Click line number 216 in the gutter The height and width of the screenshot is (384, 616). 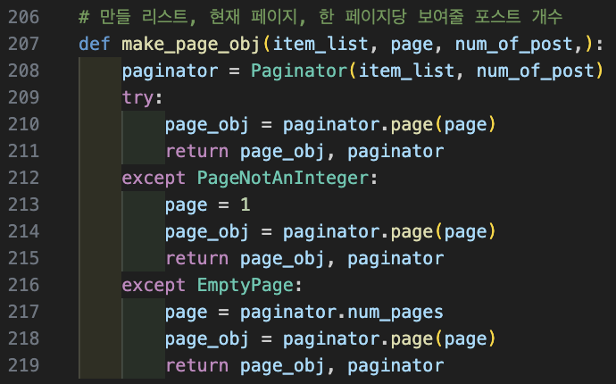point(23,286)
